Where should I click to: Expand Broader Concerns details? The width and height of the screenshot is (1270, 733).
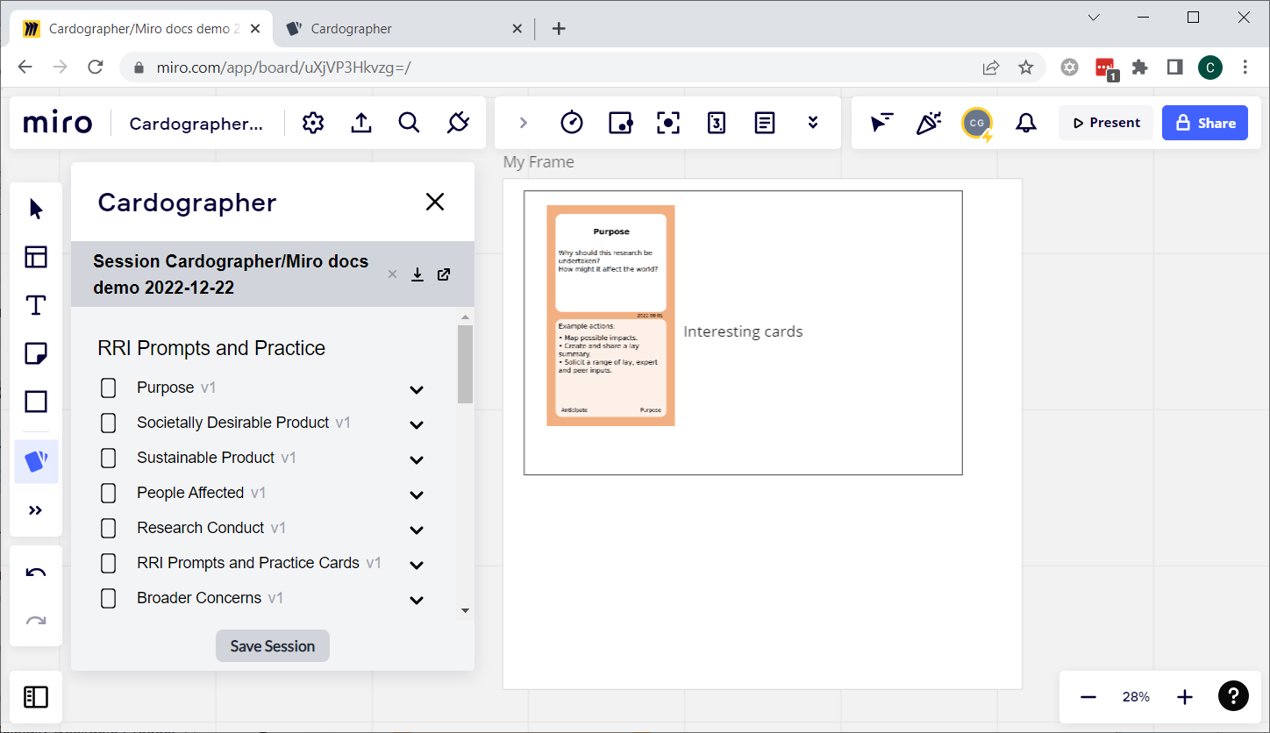[417, 600]
